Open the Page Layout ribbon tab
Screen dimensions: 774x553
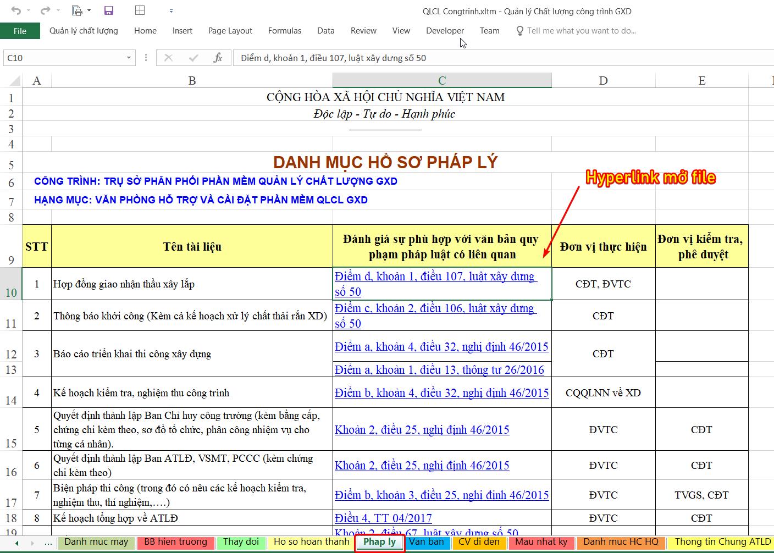[x=230, y=31]
